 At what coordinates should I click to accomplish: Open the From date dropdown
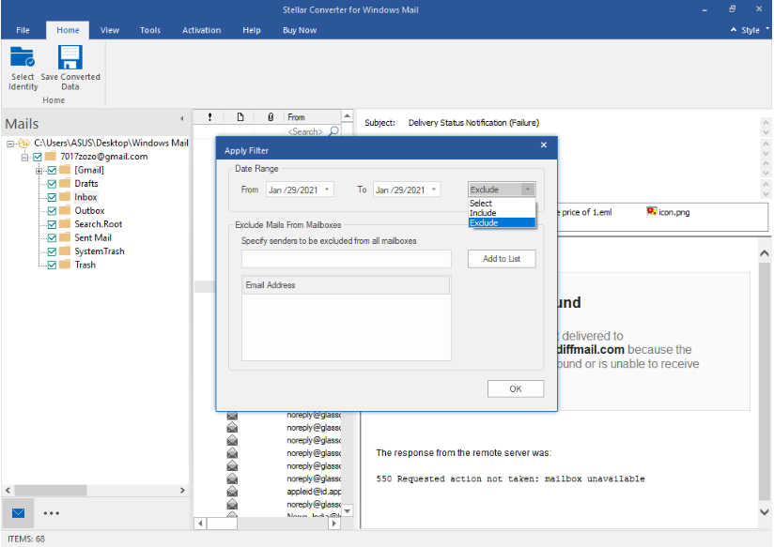(x=327, y=190)
